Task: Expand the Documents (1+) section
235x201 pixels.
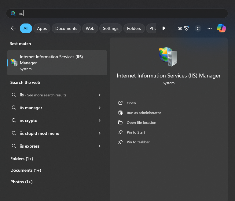Action: point(26,170)
